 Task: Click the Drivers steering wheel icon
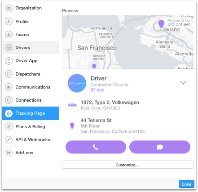9,48
